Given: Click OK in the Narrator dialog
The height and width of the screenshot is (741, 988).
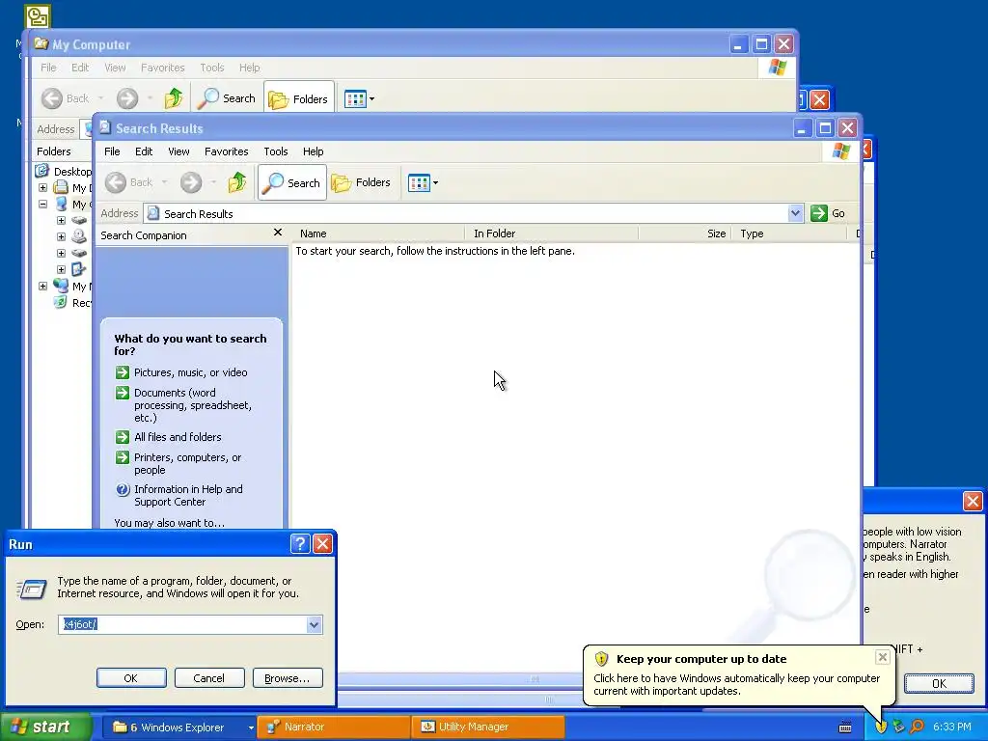Looking at the screenshot, I should click(939, 684).
